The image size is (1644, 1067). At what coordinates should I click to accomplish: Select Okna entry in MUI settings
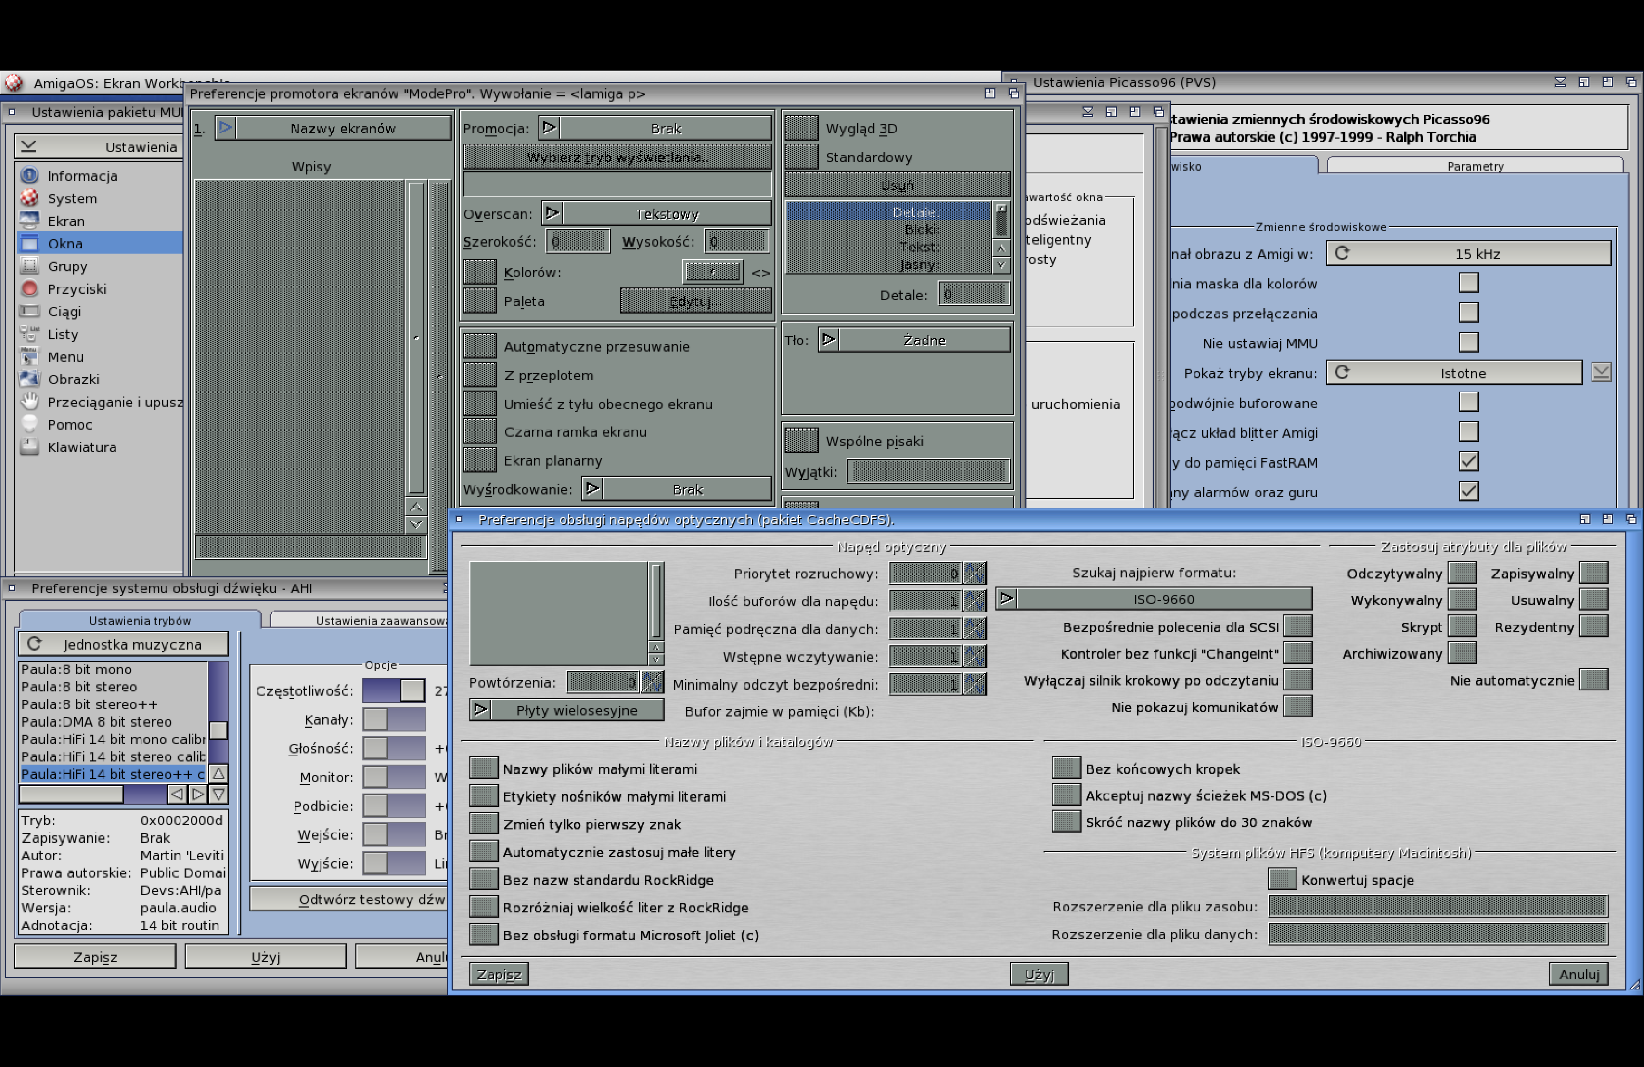coord(101,243)
